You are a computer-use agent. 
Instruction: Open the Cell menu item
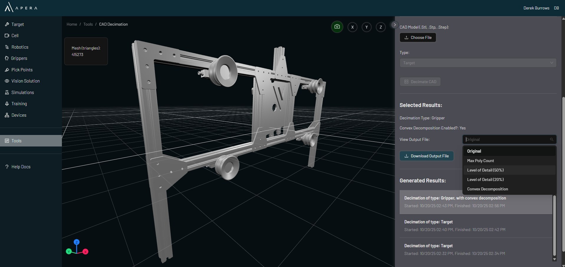31,36
